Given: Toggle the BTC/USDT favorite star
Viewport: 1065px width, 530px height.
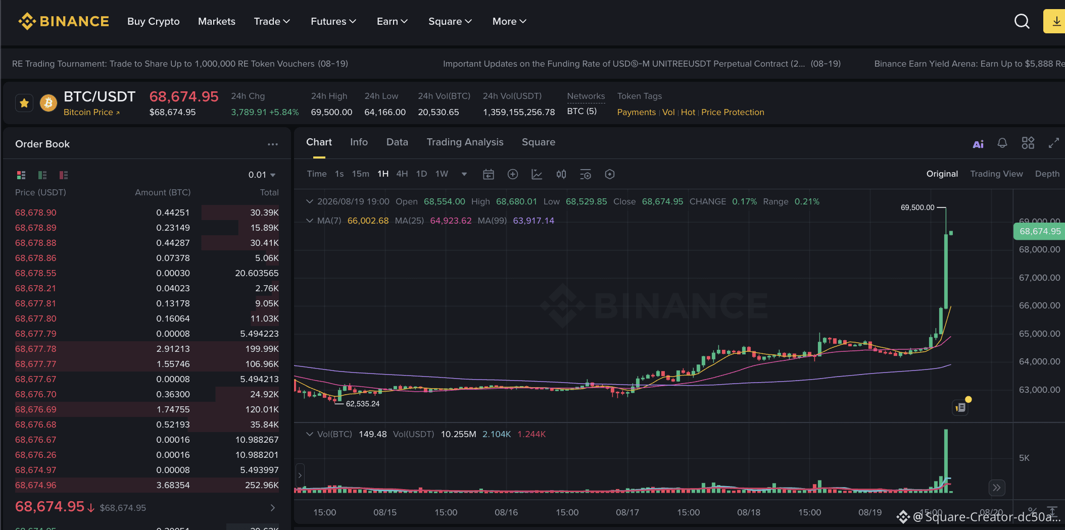Looking at the screenshot, I should coord(24,103).
